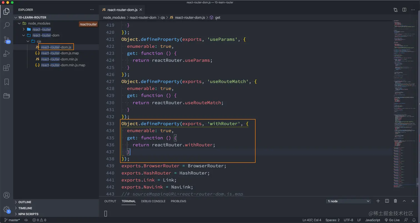Viewport: 420px width, 223px height.
Task: Click on 'withRouter' string in line 433
Action: pos(223,123)
